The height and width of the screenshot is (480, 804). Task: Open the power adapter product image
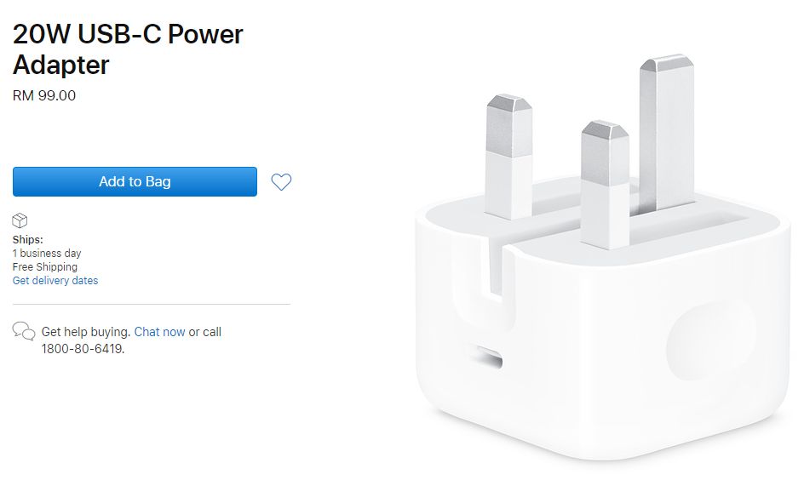tap(603, 258)
